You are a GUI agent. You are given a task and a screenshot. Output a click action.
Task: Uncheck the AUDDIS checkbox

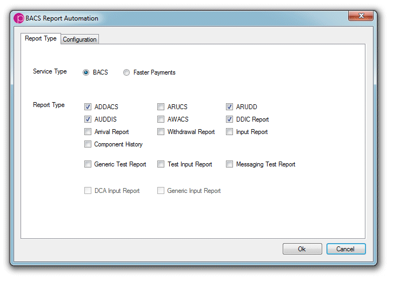point(88,119)
